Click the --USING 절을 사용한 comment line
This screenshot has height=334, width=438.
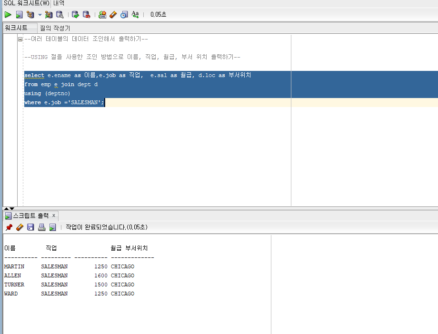pos(132,57)
